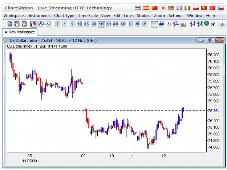Select bar chart type icon
Screen dimensions: 227x170
[x=41, y=24]
